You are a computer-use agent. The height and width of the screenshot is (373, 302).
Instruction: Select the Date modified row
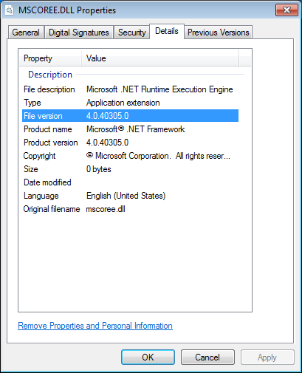(x=130, y=182)
